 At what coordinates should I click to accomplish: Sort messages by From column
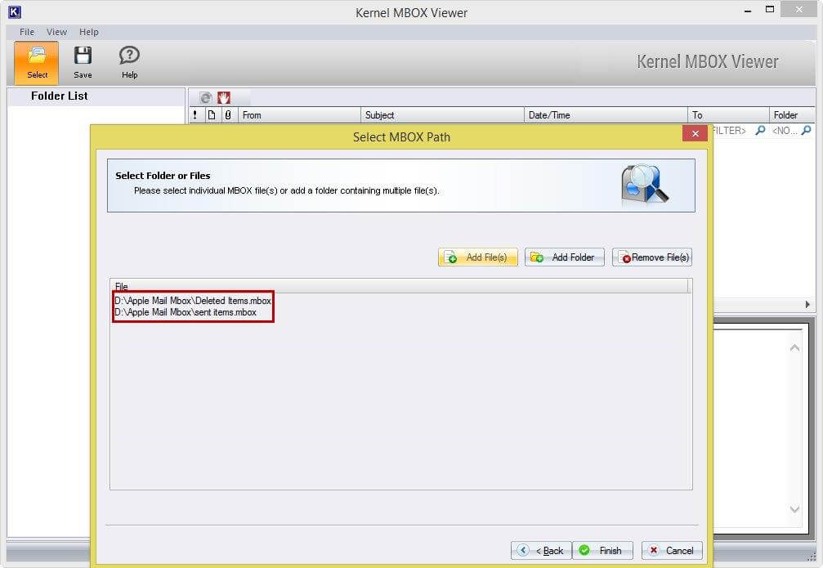point(299,115)
